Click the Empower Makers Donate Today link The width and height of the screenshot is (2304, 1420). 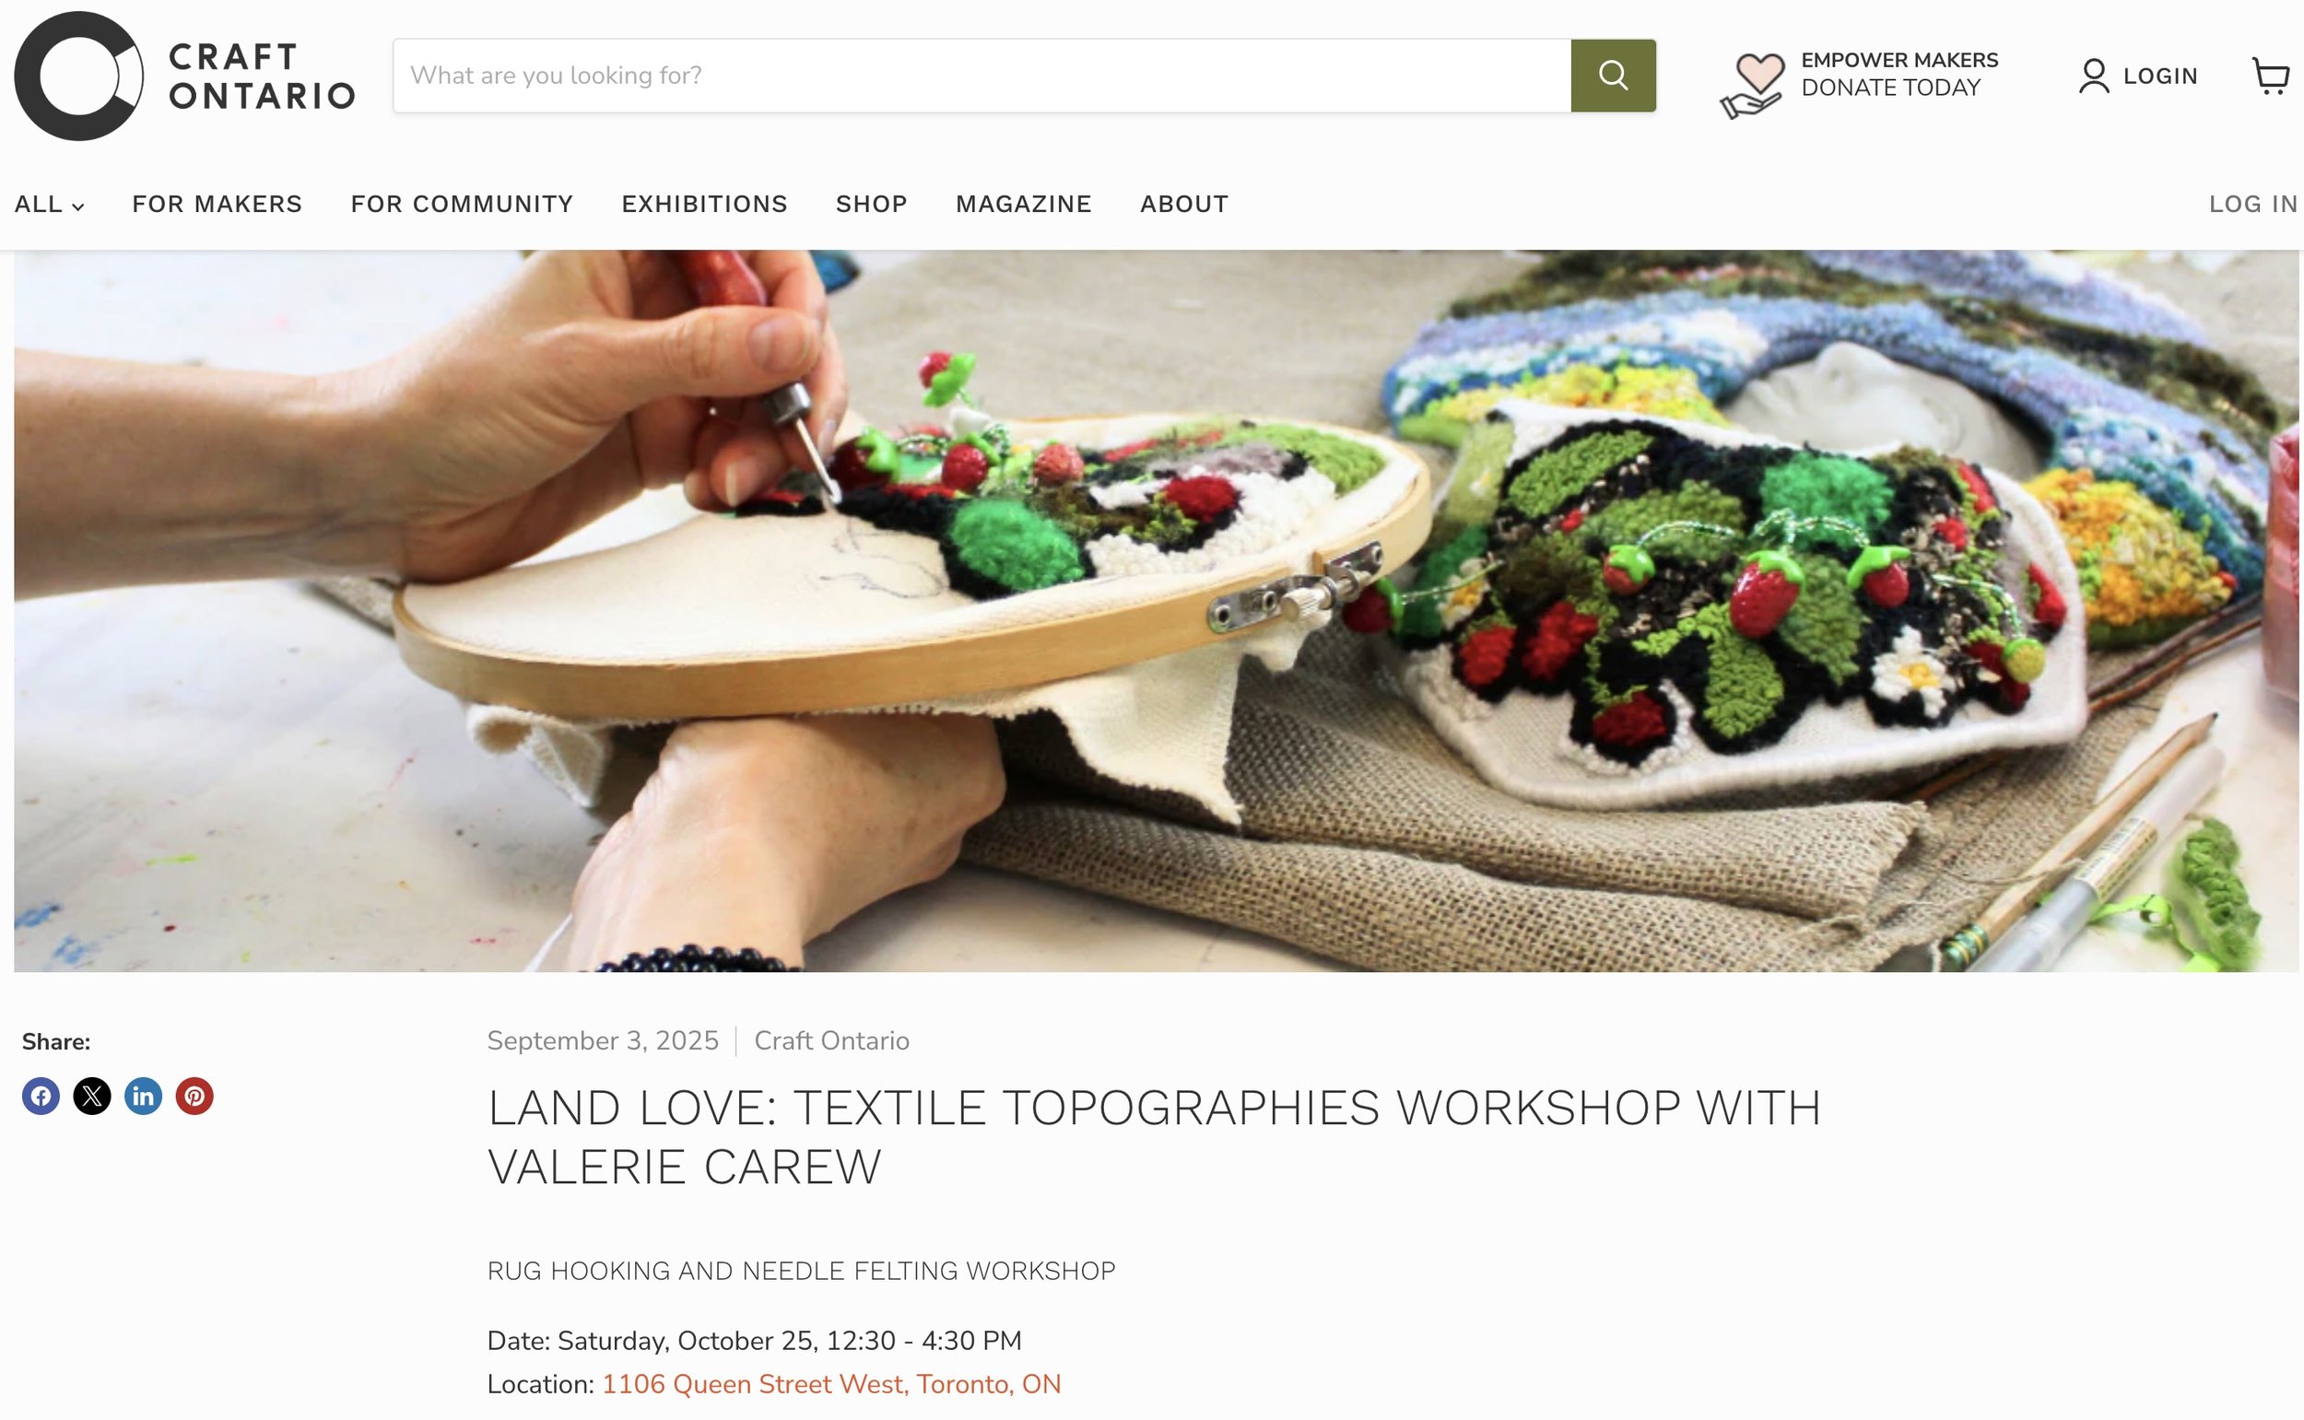pyautogui.click(x=1899, y=75)
